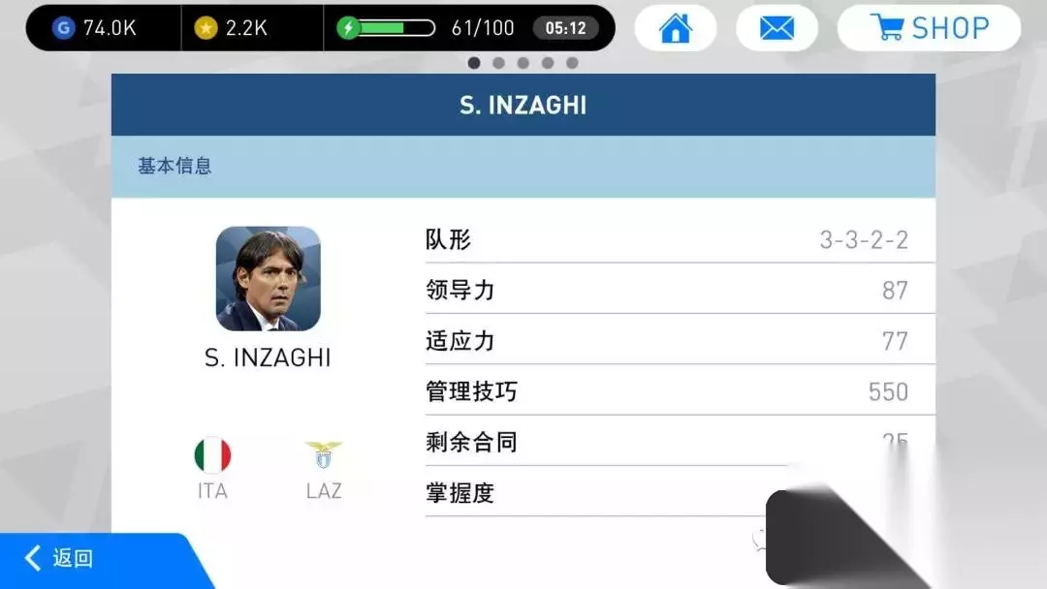Tap the Lazio club crest
Image resolution: width=1047 pixels, height=589 pixels.
coord(324,455)
